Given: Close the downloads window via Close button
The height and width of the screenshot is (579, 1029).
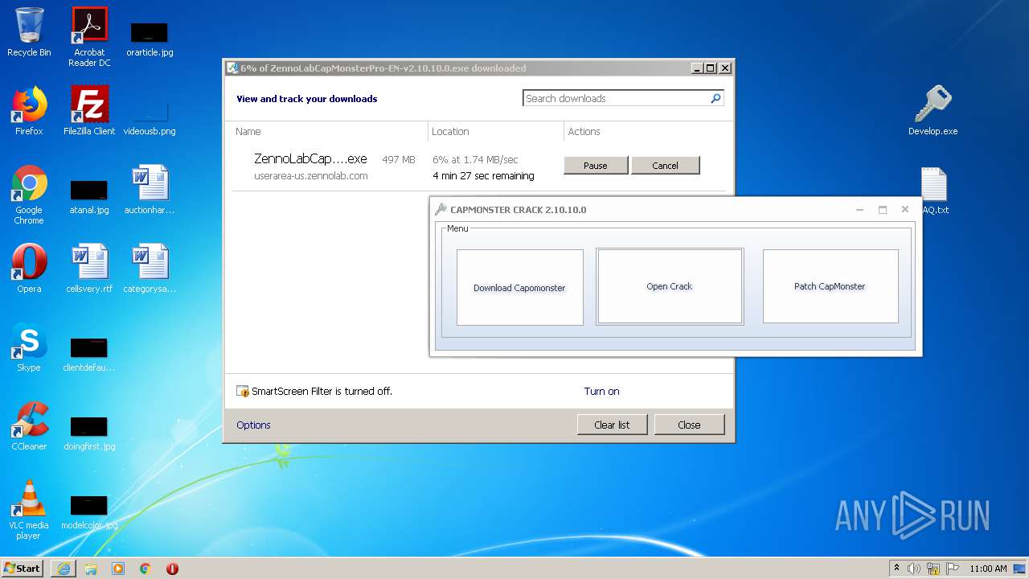Looking at the screenshot, I should pyautogui.click(x=689, y=425).
